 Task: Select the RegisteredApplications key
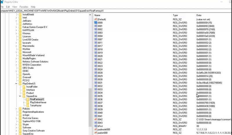[33, 112]
